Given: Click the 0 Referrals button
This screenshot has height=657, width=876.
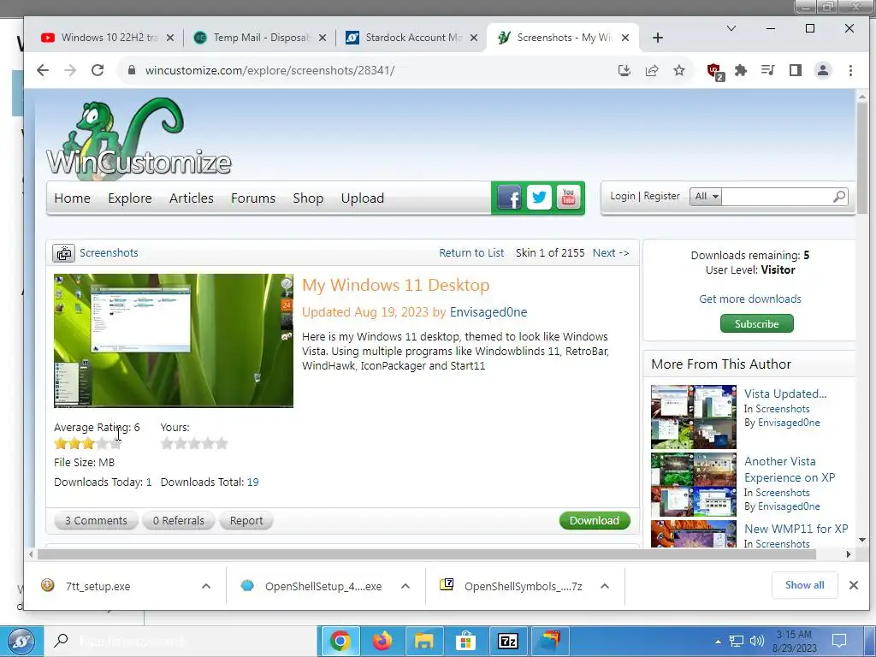Looking at the screenshot, I should (x=178, y=521).
